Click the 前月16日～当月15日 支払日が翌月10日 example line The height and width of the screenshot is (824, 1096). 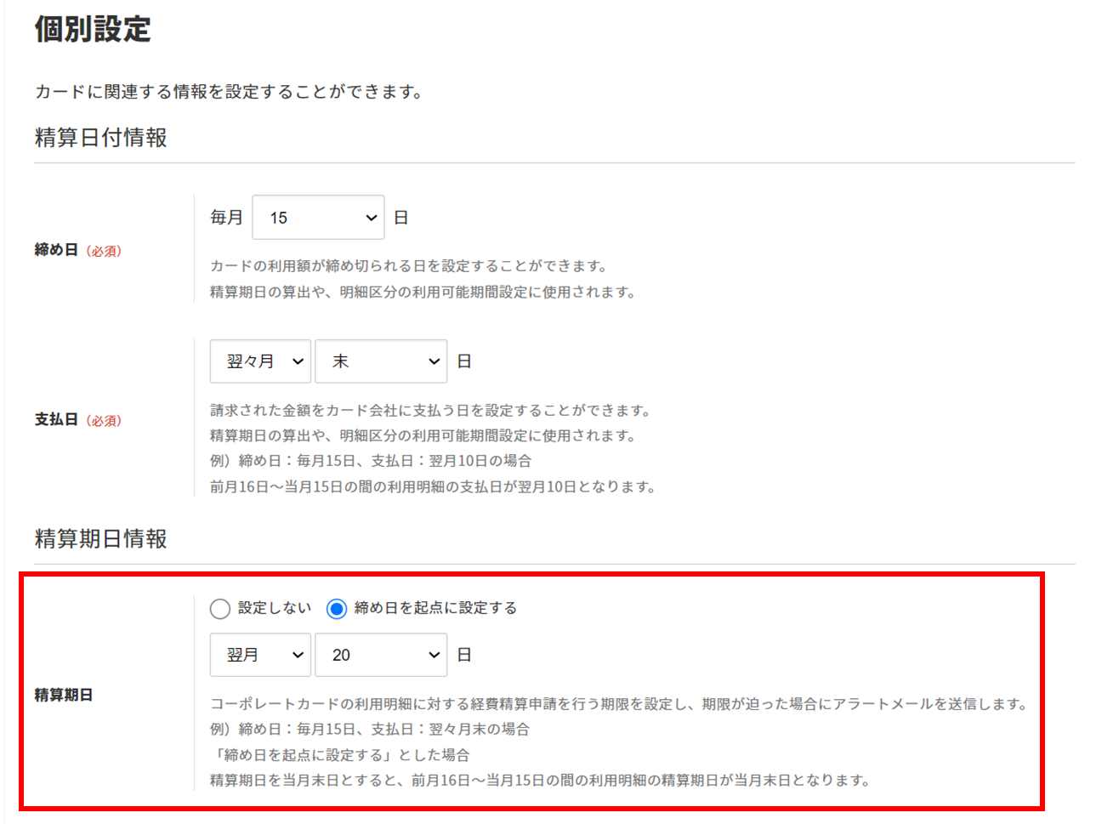[432, 487]
